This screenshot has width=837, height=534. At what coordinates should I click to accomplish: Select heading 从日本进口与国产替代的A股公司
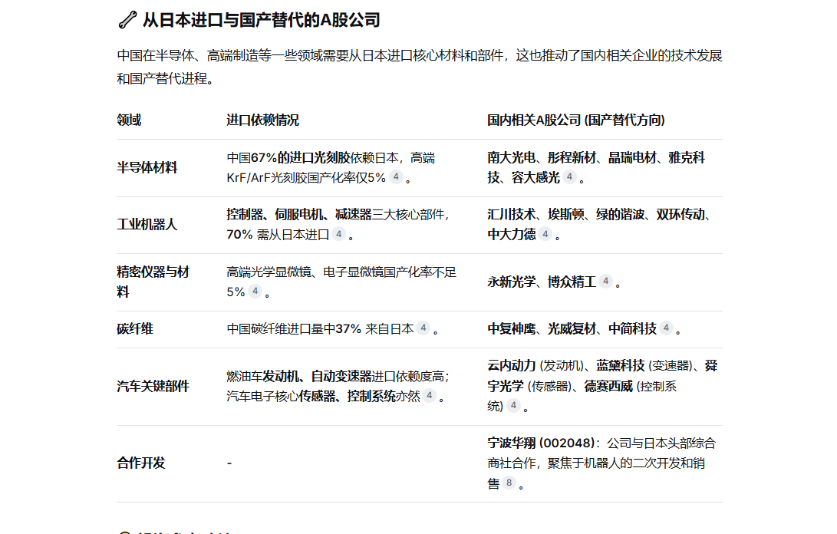(x=262, y=20)
